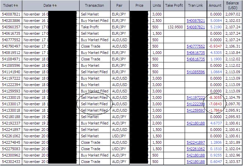Open Tran Link 541222394 in row 541330017
Image resolution: width=243 pixels, height=166 pixels.
(196, 104)
